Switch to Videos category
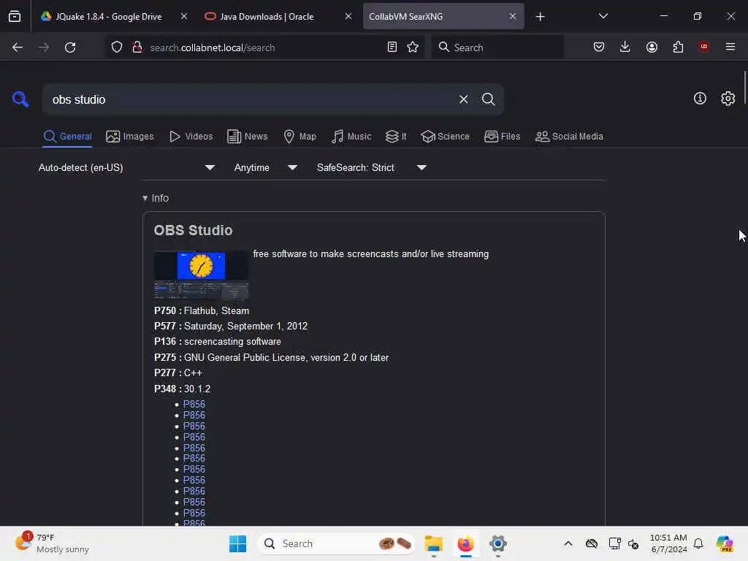 pos(191,137)
